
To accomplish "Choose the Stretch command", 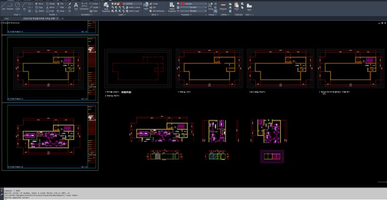I will [x=40, y=11].
